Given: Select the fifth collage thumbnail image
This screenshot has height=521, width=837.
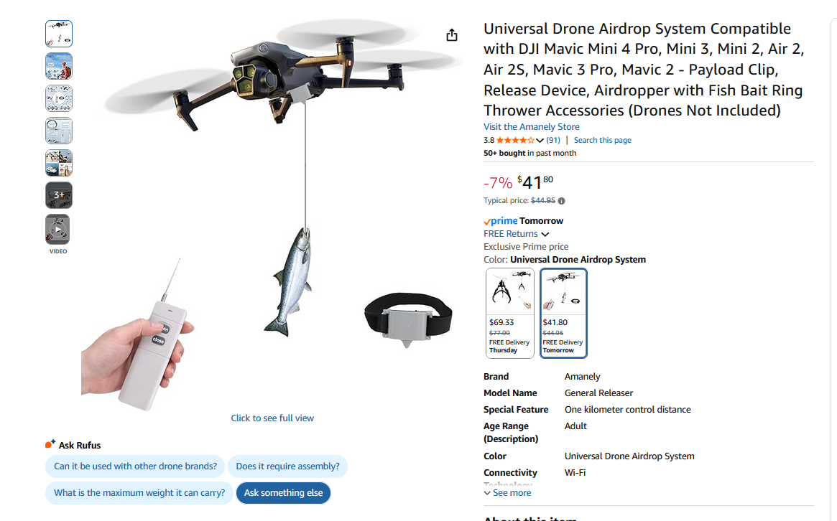Looking at the screenshot, I should point(59,163).
